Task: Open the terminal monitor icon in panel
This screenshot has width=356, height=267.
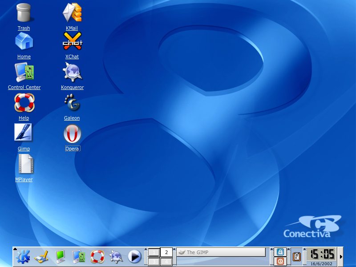Action: click(x=61, y=257)
